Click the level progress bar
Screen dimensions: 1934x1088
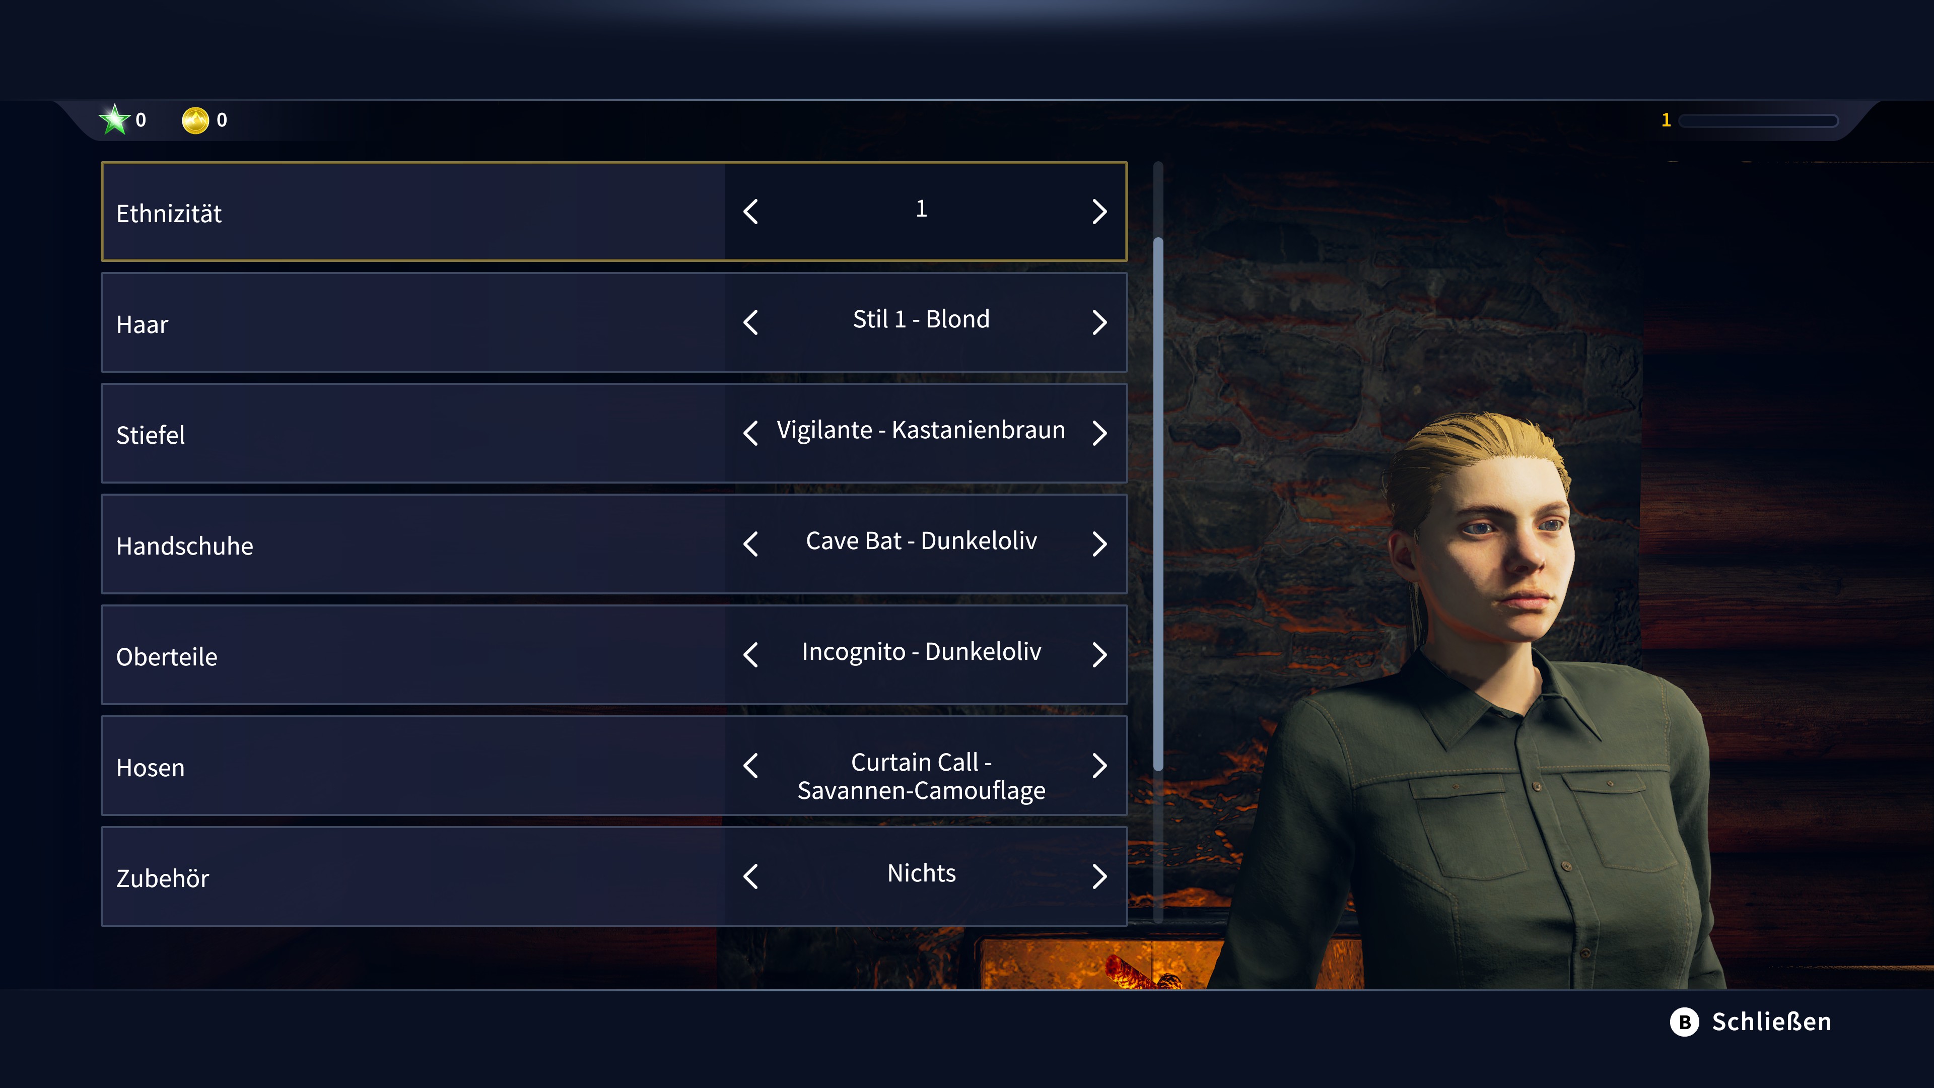point(1758,121)
